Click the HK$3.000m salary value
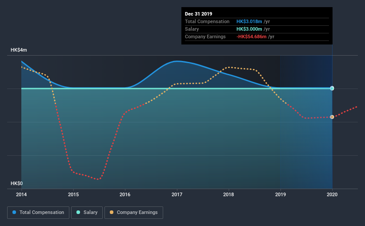The height and width of the screenshot is (226, 365). (249, 29)
